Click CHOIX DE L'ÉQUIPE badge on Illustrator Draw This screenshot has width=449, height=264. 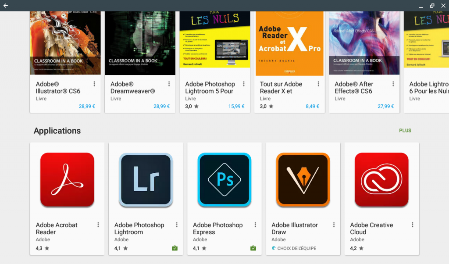coord(294,248)
